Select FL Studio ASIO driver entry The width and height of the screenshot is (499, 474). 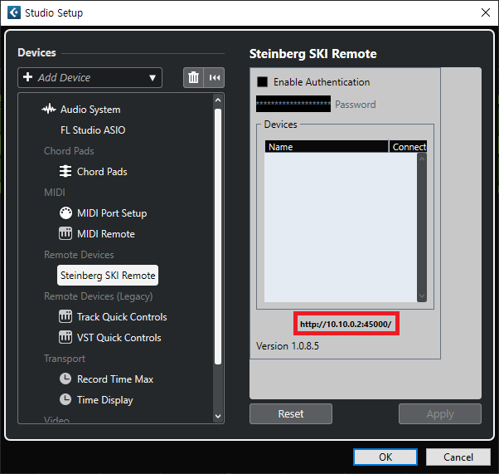click(93, 130)
